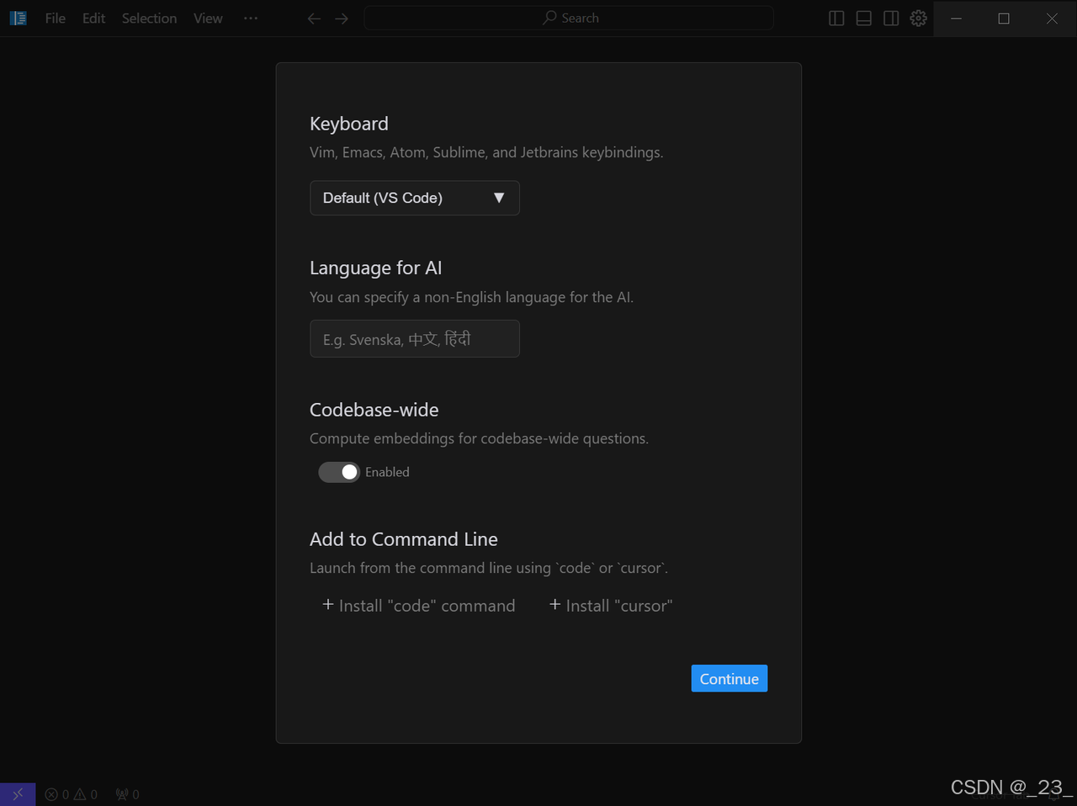Open settings via the gear icon
Viewport: 1077px width, 806px height.
(918, 19)
